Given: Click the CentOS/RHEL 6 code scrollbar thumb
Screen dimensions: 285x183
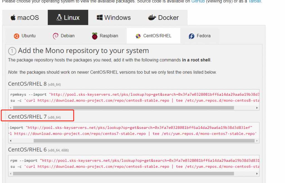Looking at the screenshot, I should (123, 174).
